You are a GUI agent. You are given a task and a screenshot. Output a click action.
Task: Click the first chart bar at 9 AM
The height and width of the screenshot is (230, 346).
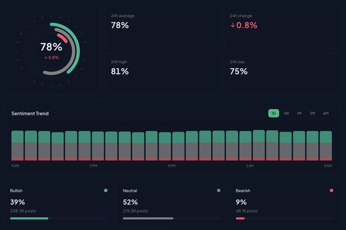(17, 146)
